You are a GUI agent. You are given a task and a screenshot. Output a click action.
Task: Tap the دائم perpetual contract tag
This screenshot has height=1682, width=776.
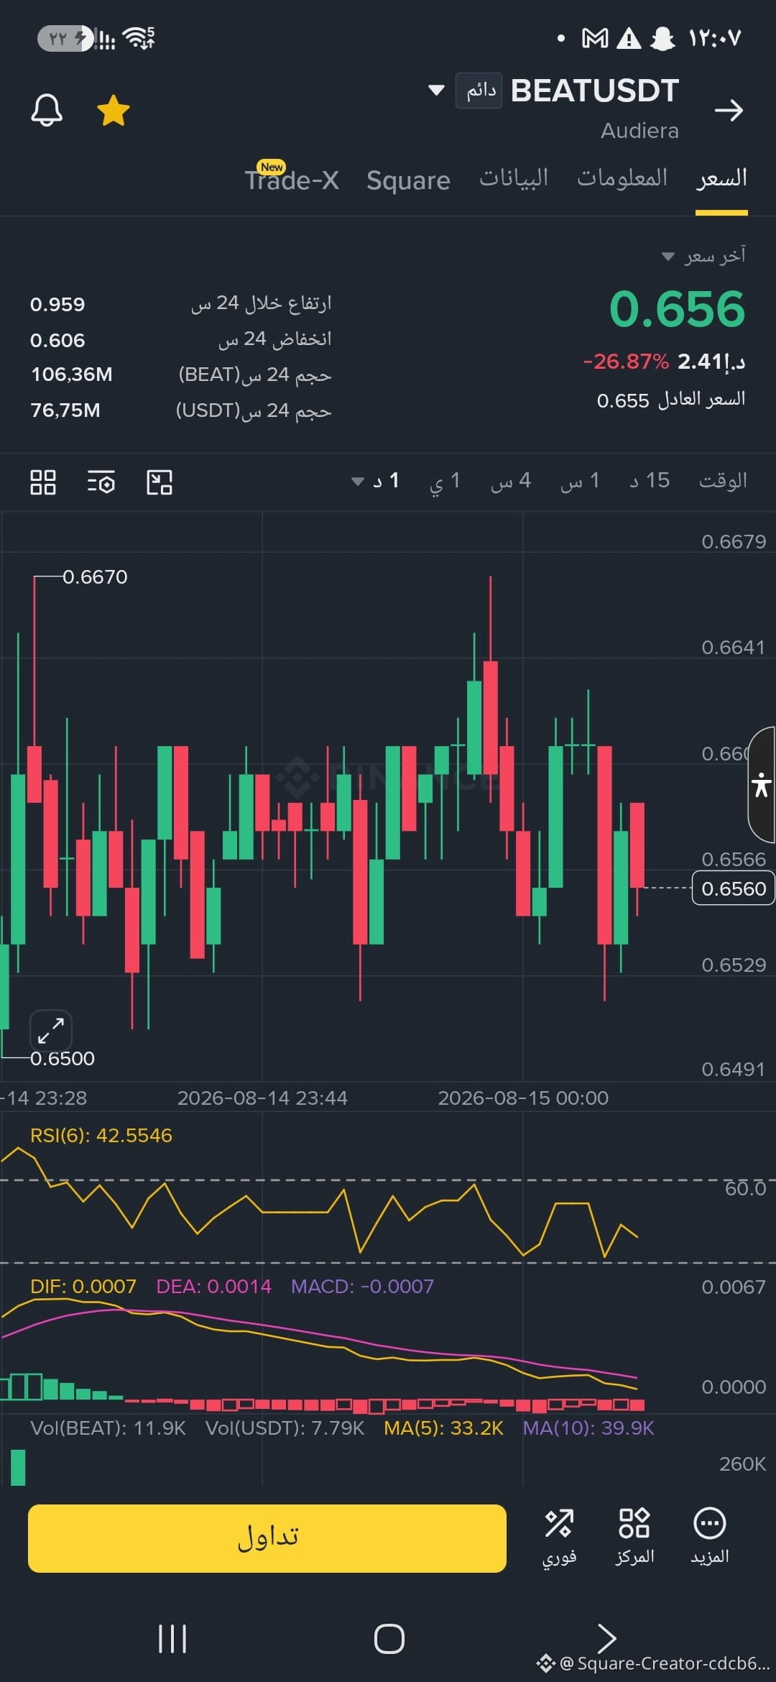point(479,91)
